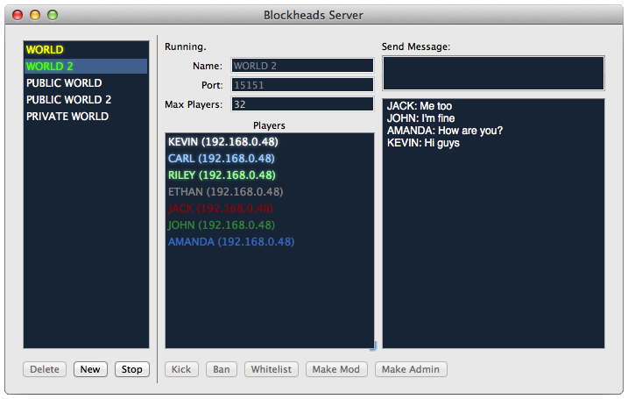The height and width of the screenshot is (399, 628).
Task: Click the Make Admin button
Action: [411, 369]
